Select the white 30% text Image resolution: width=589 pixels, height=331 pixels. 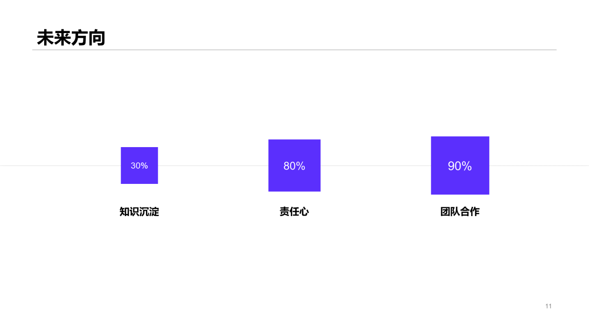pyautogui.click(x=139, y=165)
